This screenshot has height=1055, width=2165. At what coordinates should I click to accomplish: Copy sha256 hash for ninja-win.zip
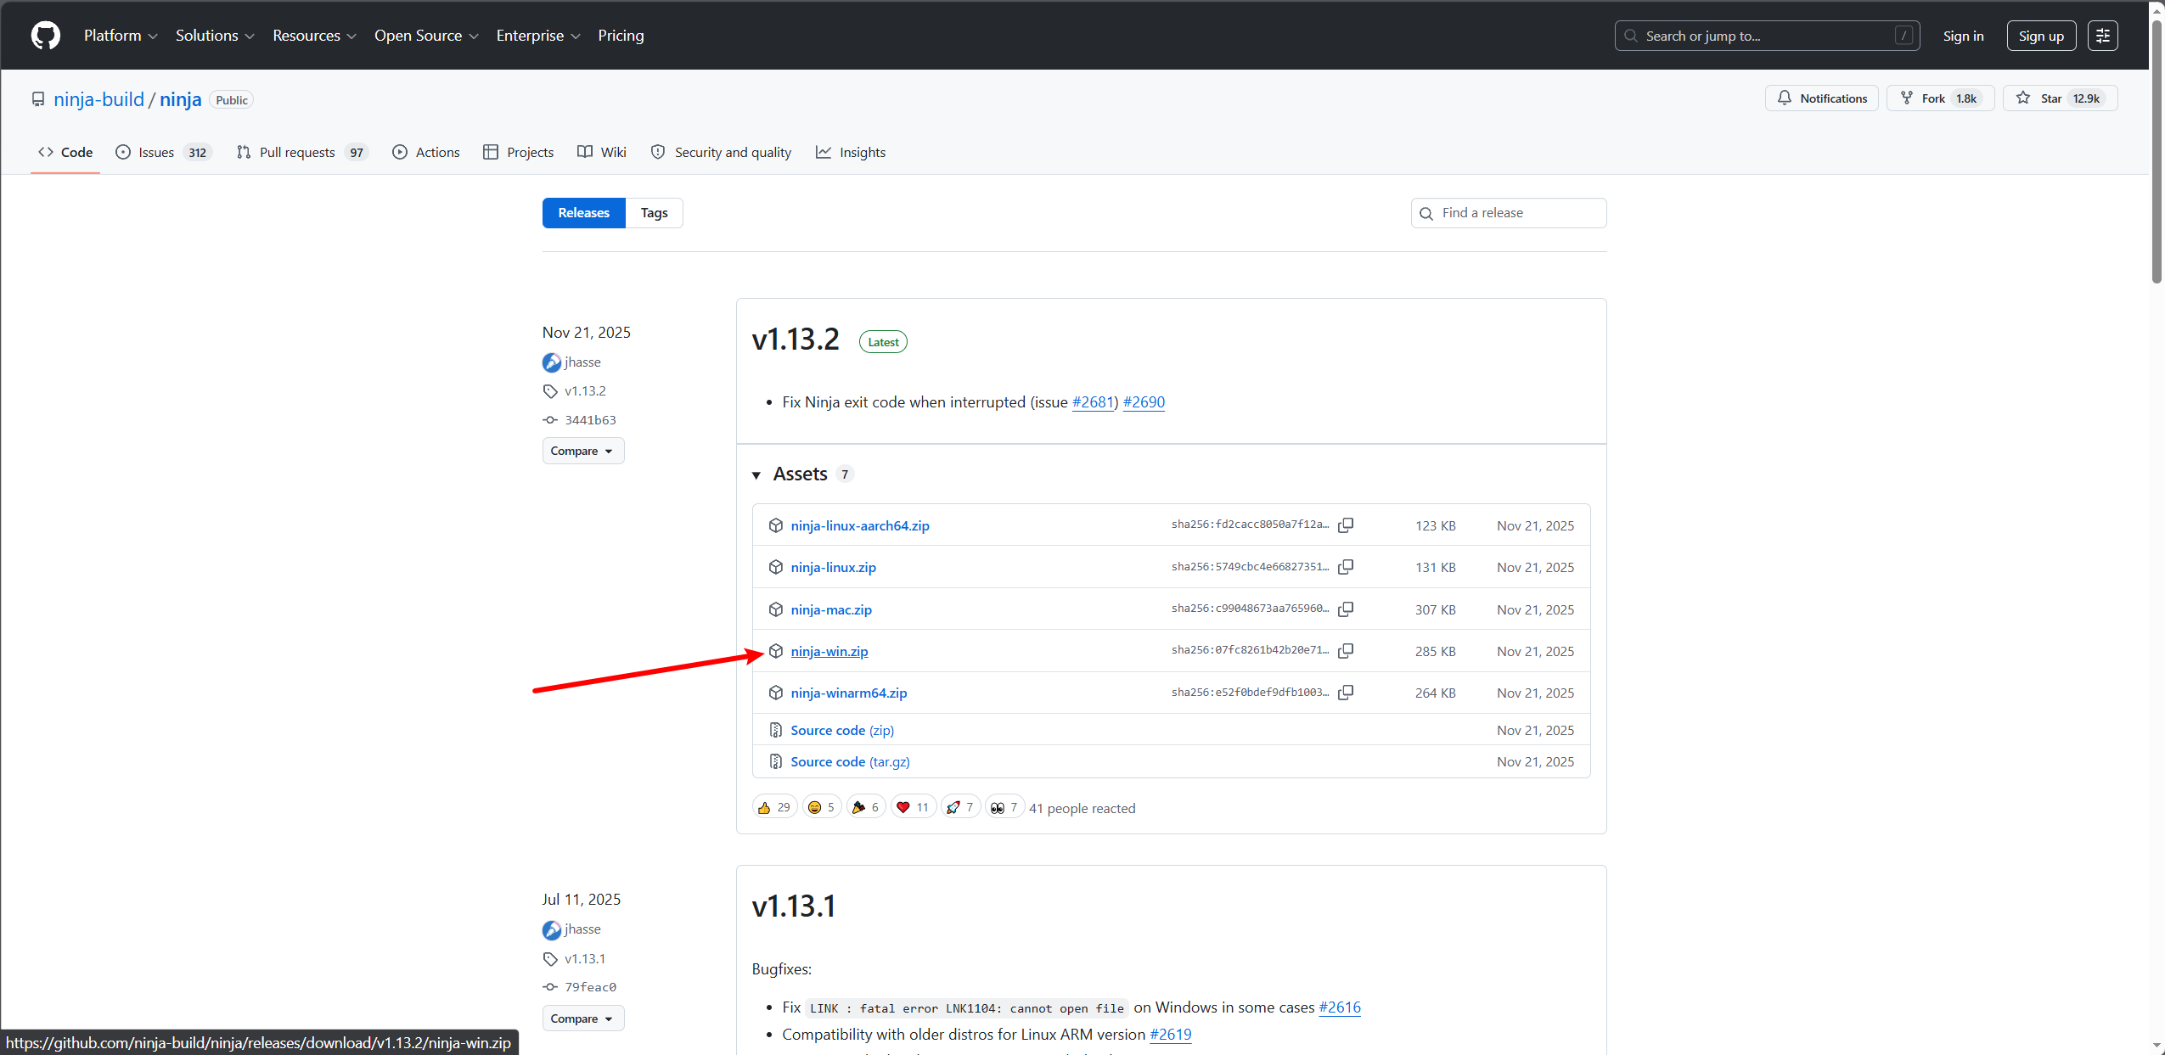[1346, 651]
